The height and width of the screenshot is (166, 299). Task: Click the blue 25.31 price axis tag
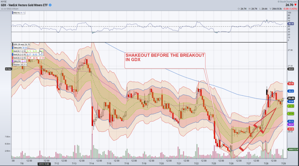(x=291, y=121)
